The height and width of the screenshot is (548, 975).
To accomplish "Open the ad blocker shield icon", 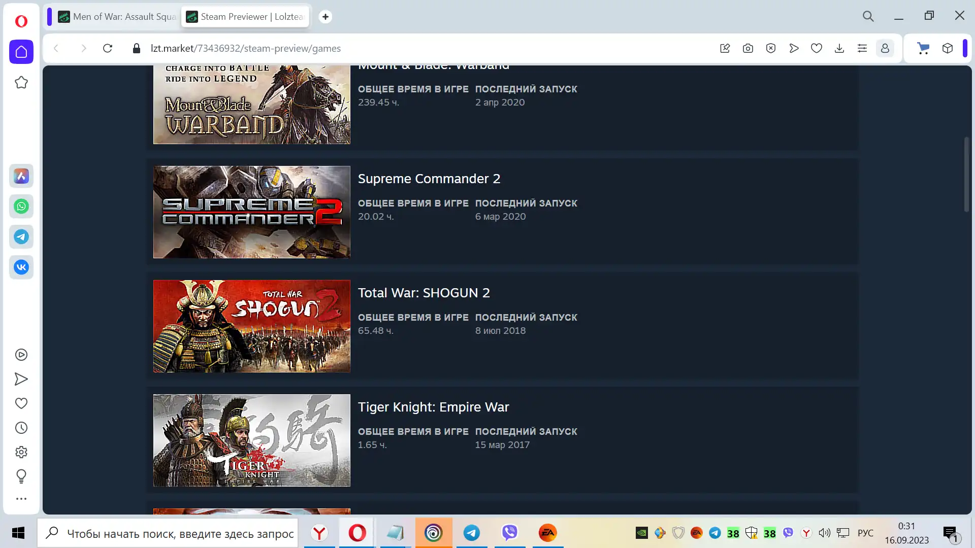I will click(x=771, y=48).
